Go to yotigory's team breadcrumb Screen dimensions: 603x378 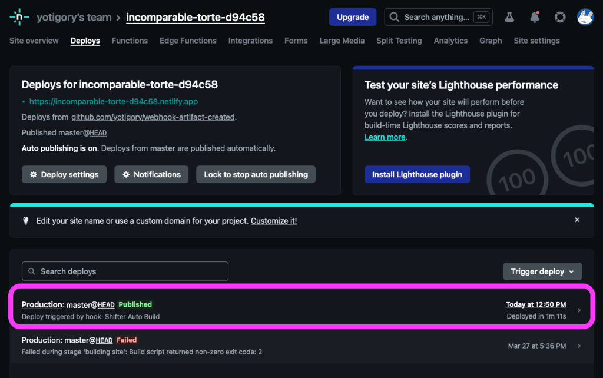click(74, 17)
